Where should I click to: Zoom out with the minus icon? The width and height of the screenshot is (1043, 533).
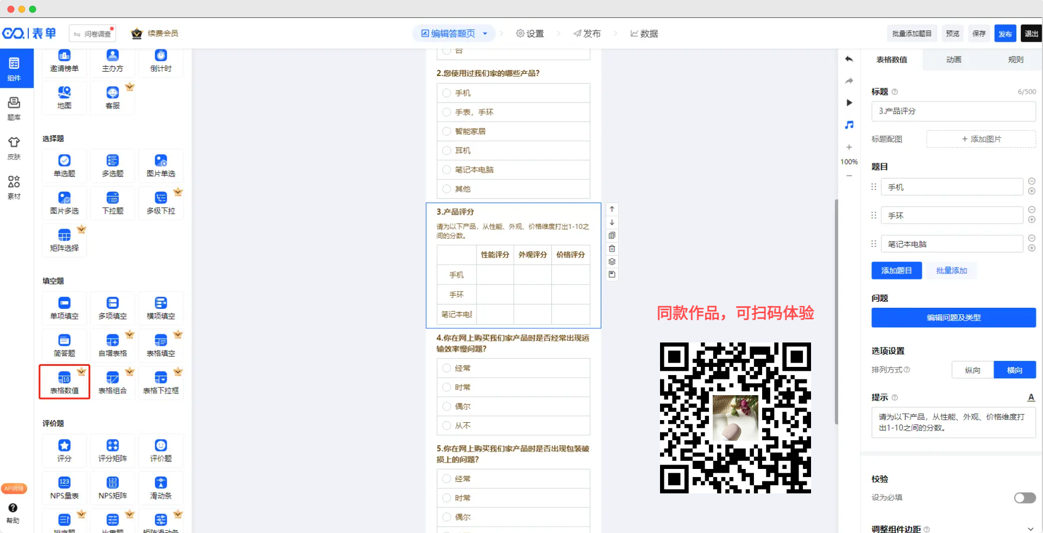[849, 176]
